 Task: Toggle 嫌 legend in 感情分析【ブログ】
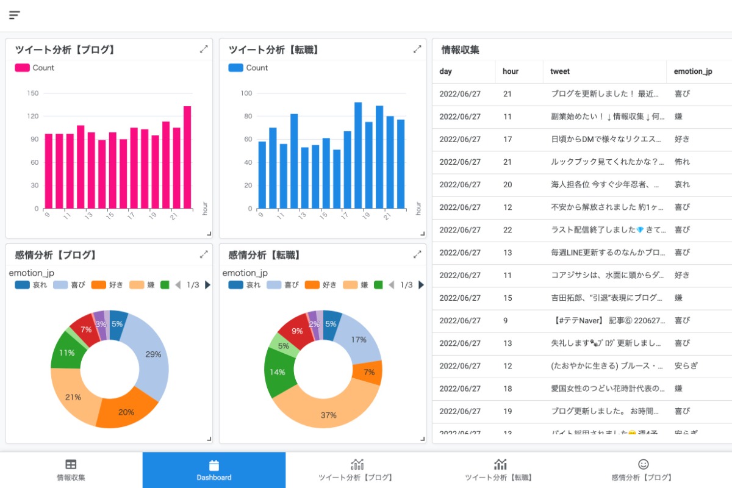[142, 285]
